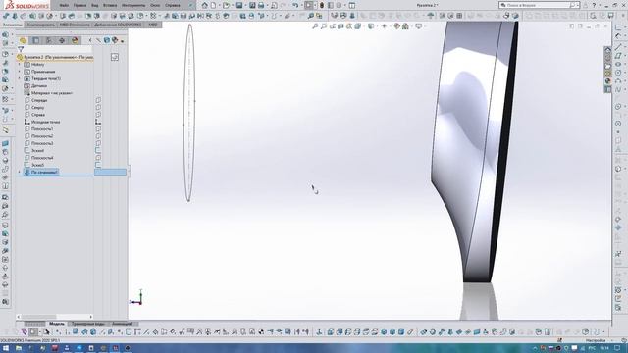The height and width of the screenshot is (353, 628).
Task: Switch to the Анализировать ribbon tab
Action: 40,25
